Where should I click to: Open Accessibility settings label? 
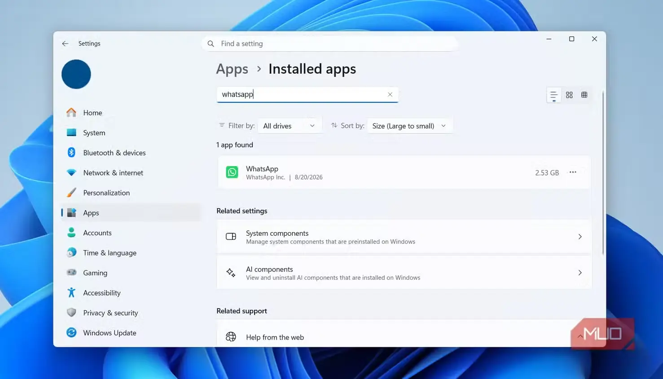pos(102,293)
